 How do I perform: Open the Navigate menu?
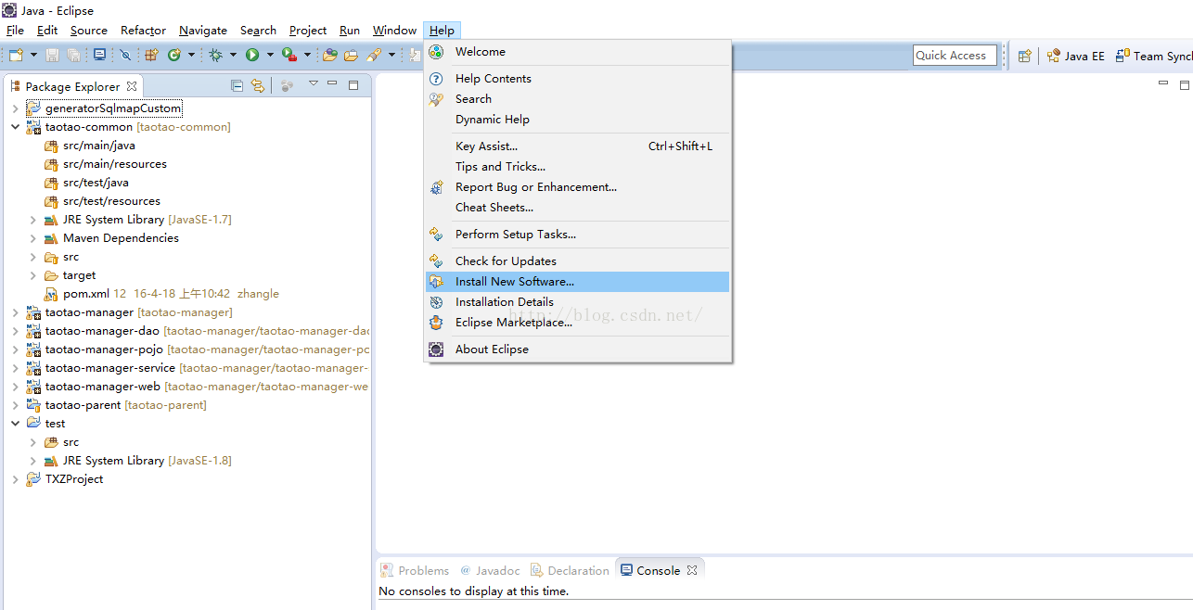[x=203, y=31]
